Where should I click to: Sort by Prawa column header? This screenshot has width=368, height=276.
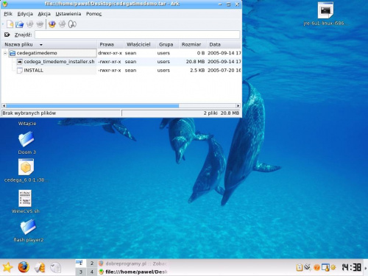point(110,44)
